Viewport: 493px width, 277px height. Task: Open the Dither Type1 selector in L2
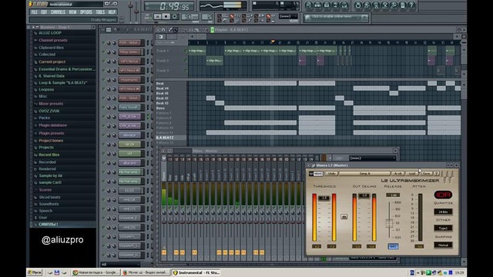[443, 229]
